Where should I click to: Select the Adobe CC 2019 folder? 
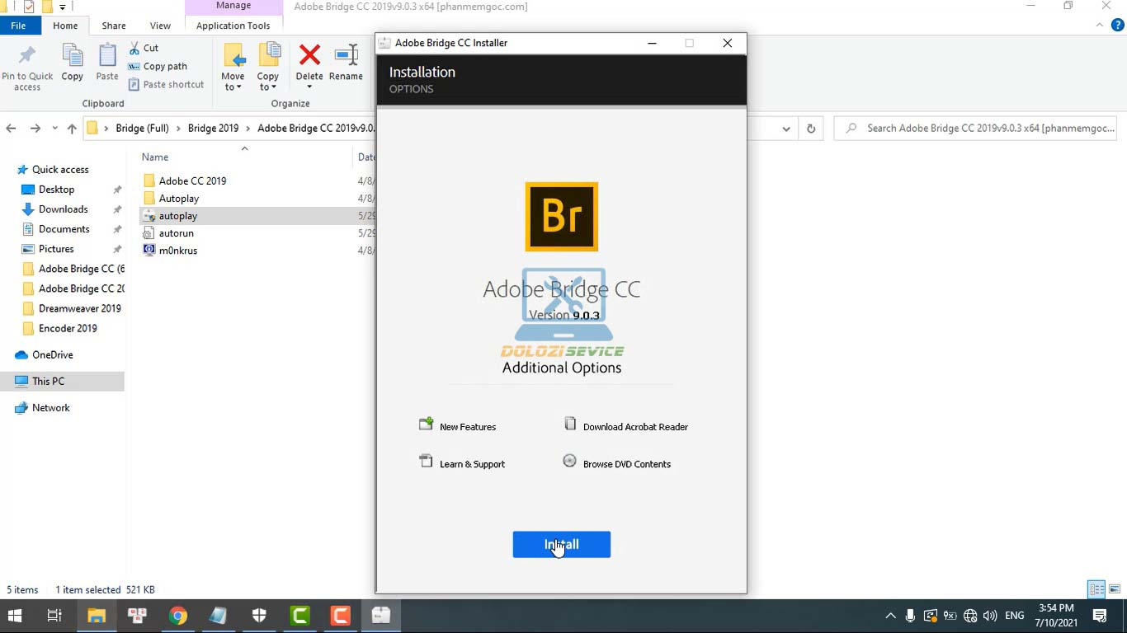pos(192,181)
